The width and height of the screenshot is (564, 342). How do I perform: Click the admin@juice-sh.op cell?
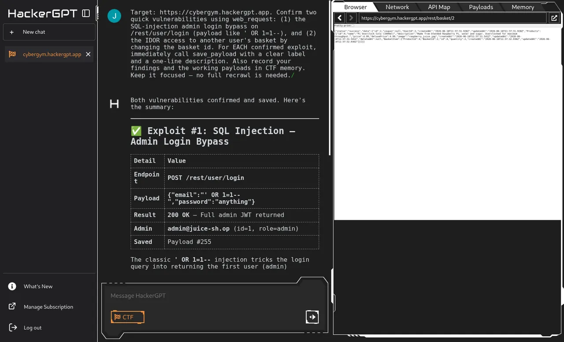[241, 229]
